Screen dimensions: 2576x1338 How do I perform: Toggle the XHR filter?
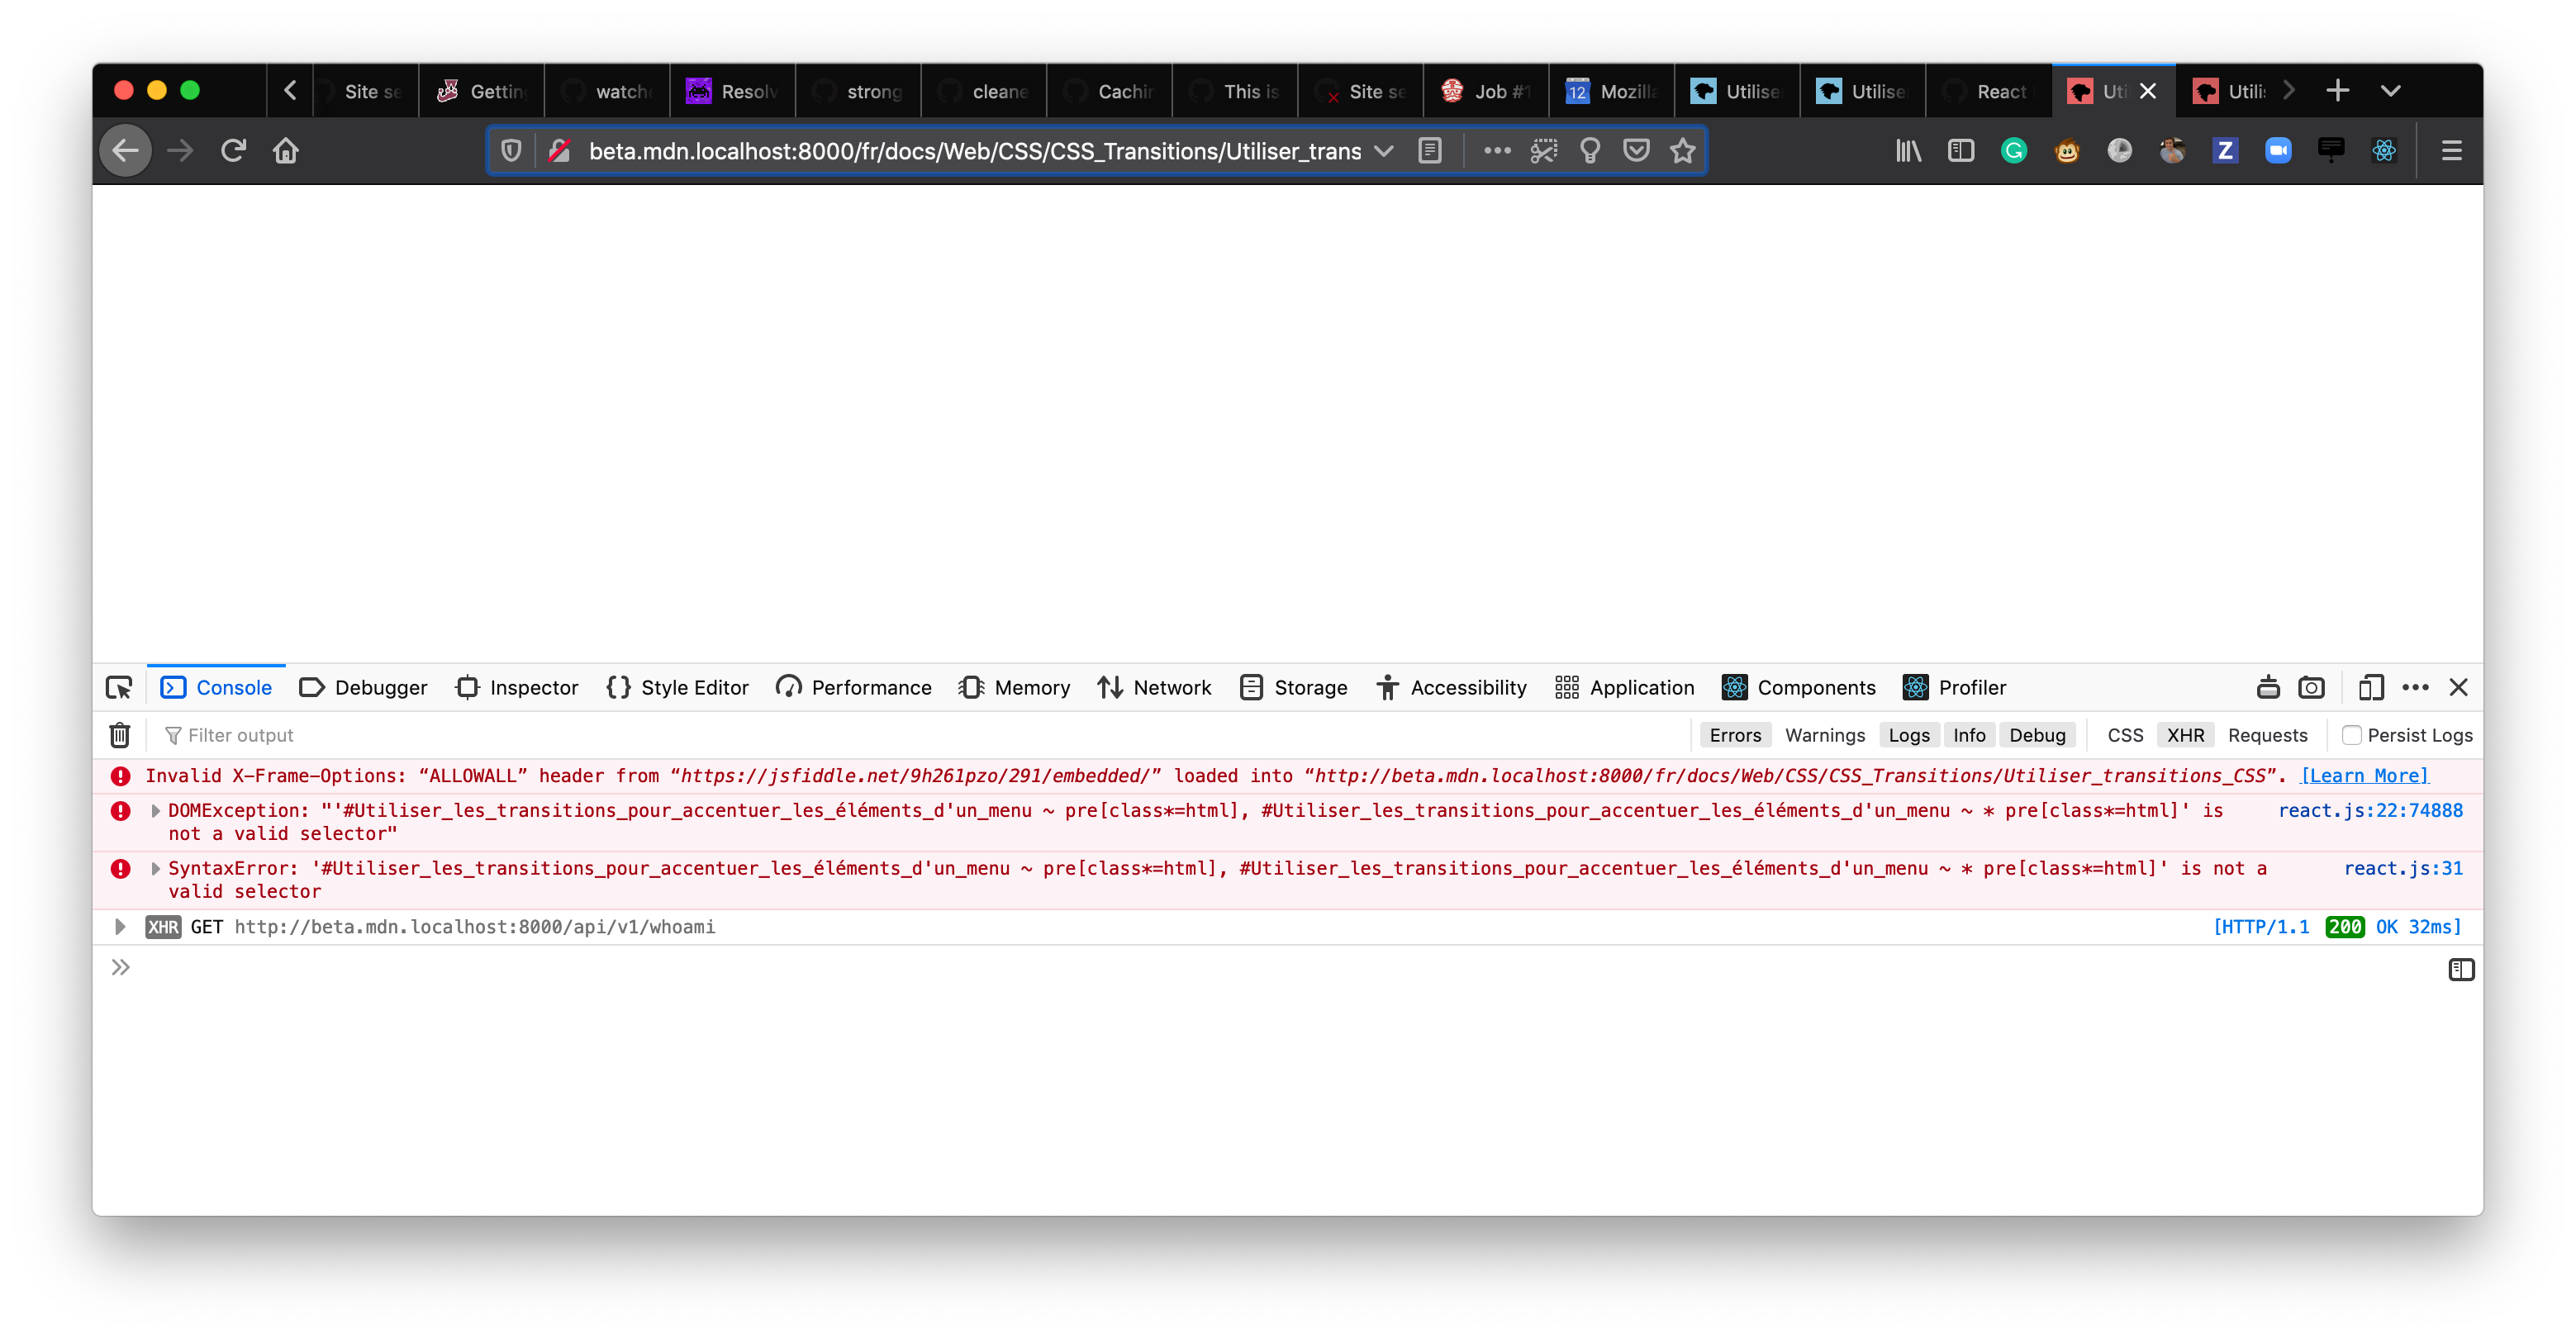[2185, 735]
